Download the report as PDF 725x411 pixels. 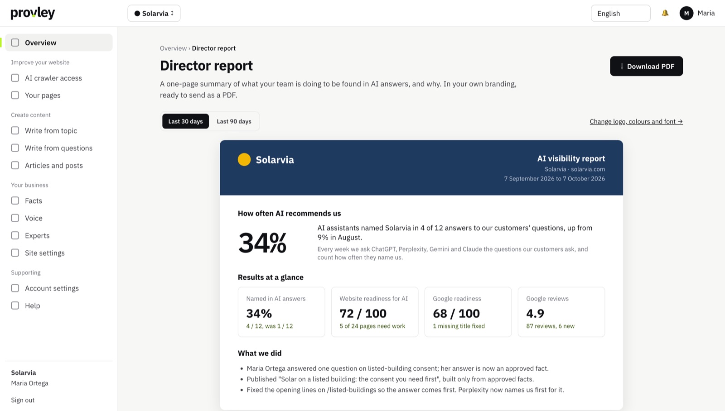point(646,66)
